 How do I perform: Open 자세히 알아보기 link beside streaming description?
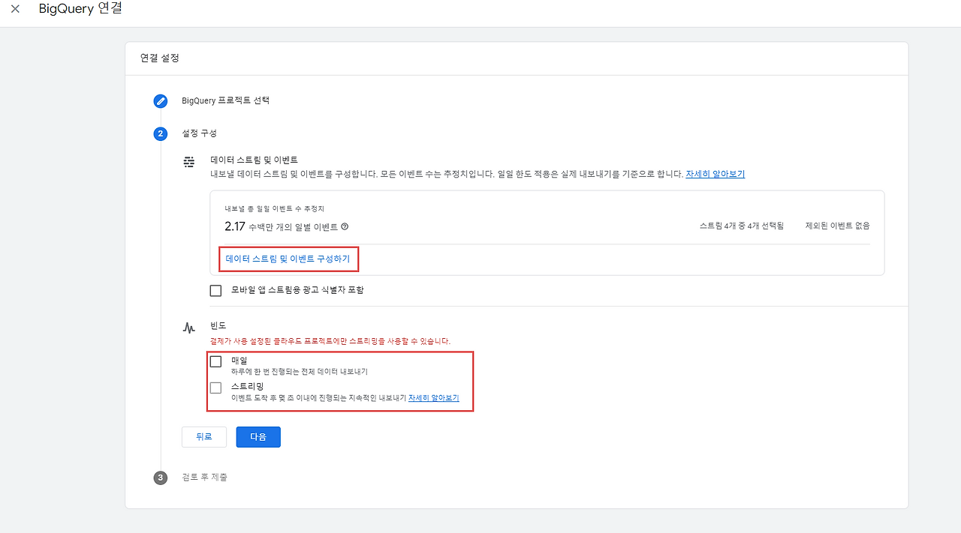pos(434,398)
